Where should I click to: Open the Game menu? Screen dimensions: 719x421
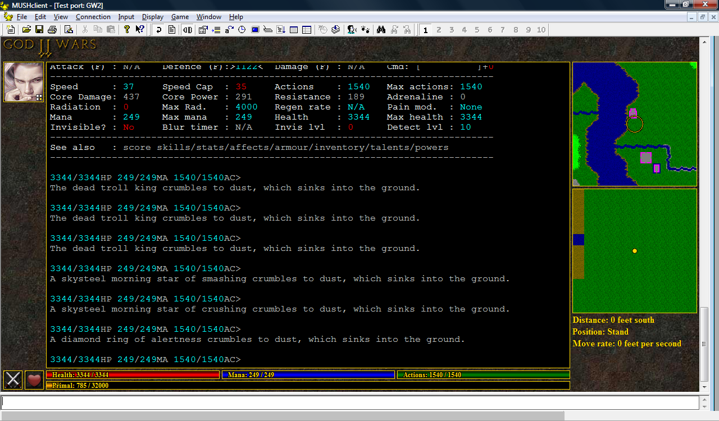click(x=180, y=17)
